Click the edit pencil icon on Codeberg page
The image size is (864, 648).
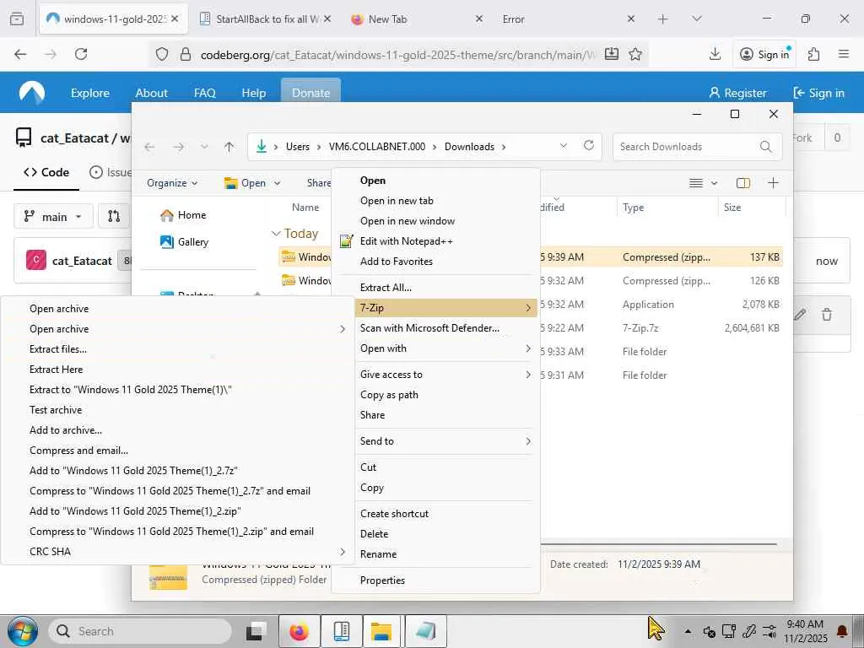[800, 315]
